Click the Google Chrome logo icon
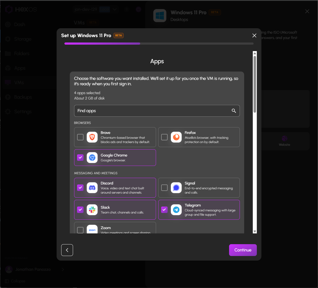This screenshot has height=288, width=318. tap(92, 158)
